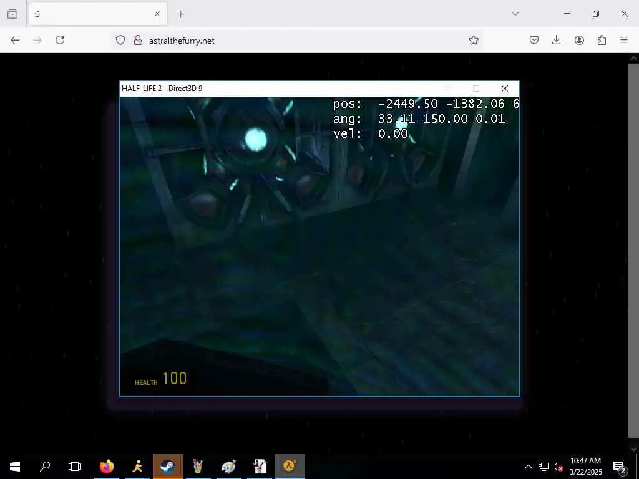Open the notification center icon
The height and width of the screenshot is (479, 639).
[620, 467]
